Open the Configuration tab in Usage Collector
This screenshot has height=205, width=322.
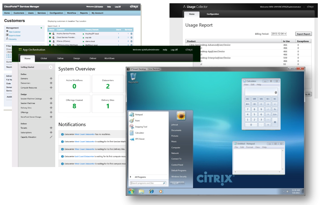click(x=213, y=14)
